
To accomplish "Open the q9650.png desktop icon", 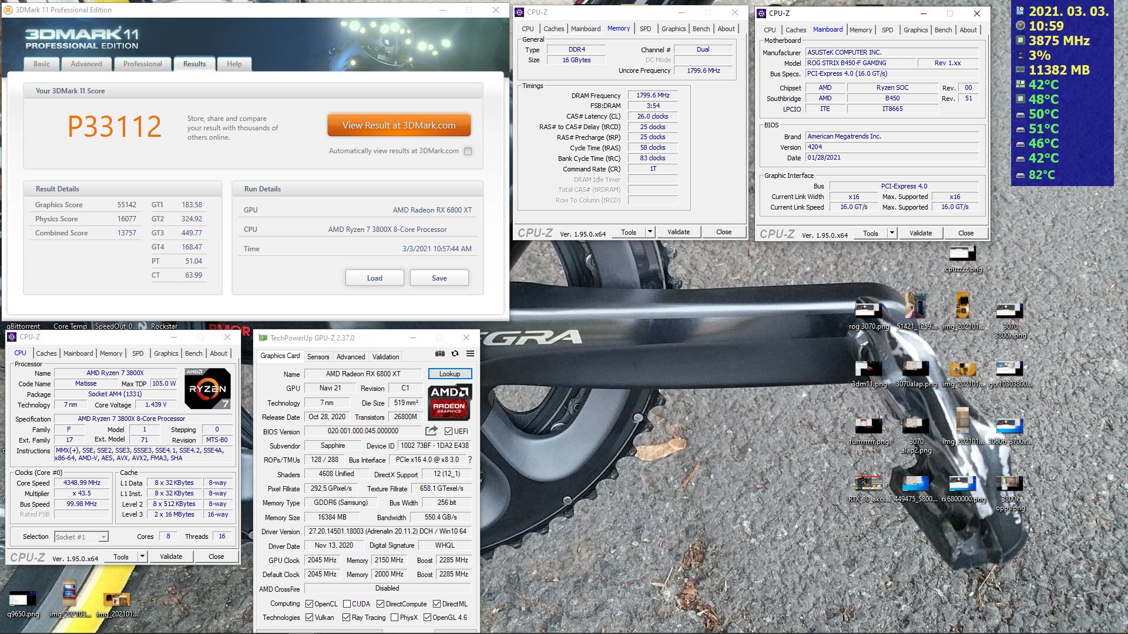I will tap(23, 599).
